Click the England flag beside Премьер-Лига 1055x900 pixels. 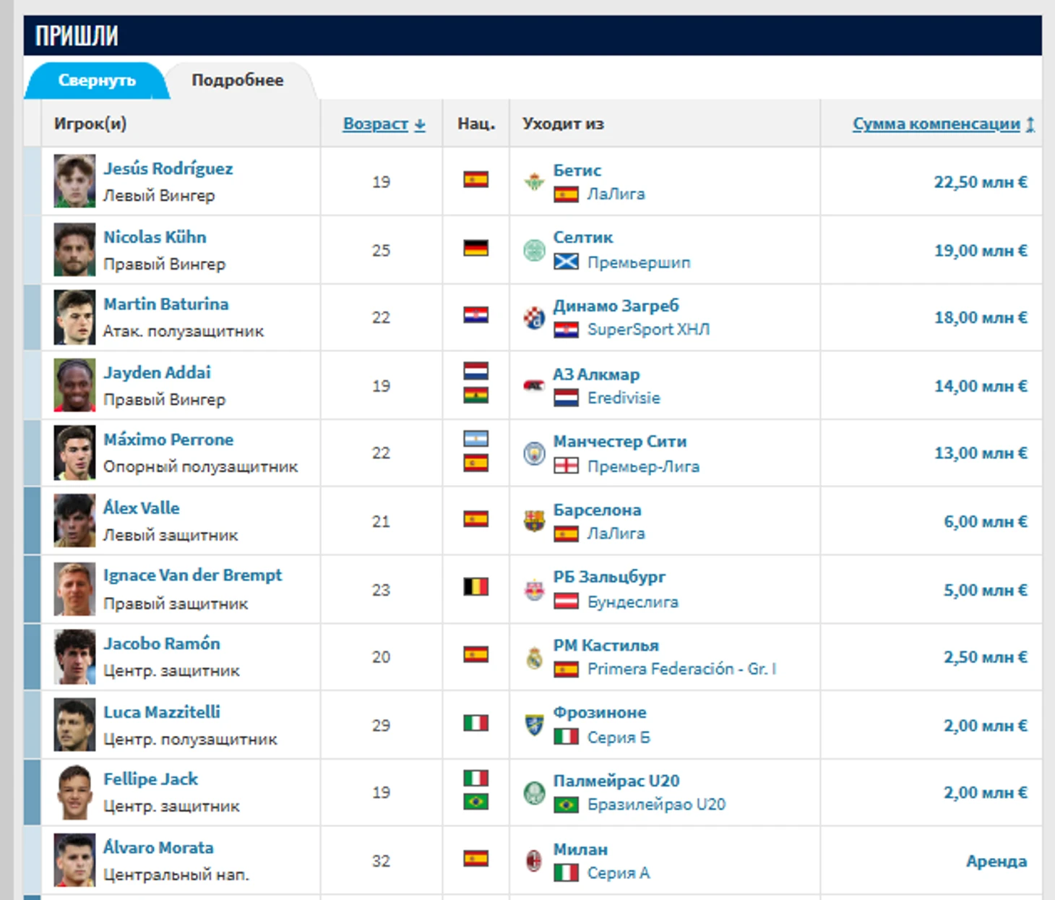(567, 466)
